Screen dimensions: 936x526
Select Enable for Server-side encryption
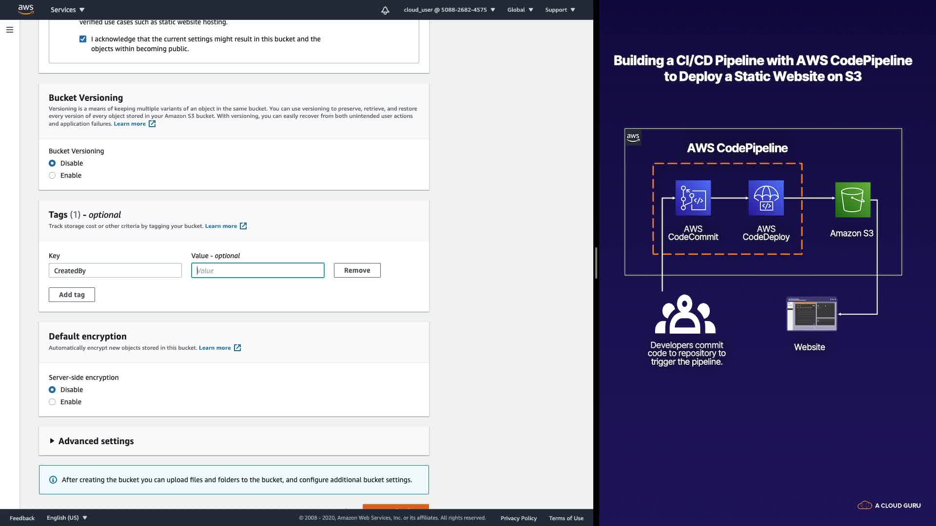coord(52,402)
